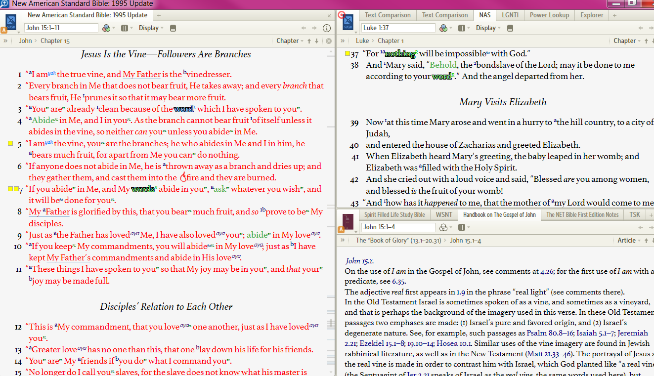Click the fire icon in verse 6
The width and height of the screenshot is (654, 376).
coord(183,177)
